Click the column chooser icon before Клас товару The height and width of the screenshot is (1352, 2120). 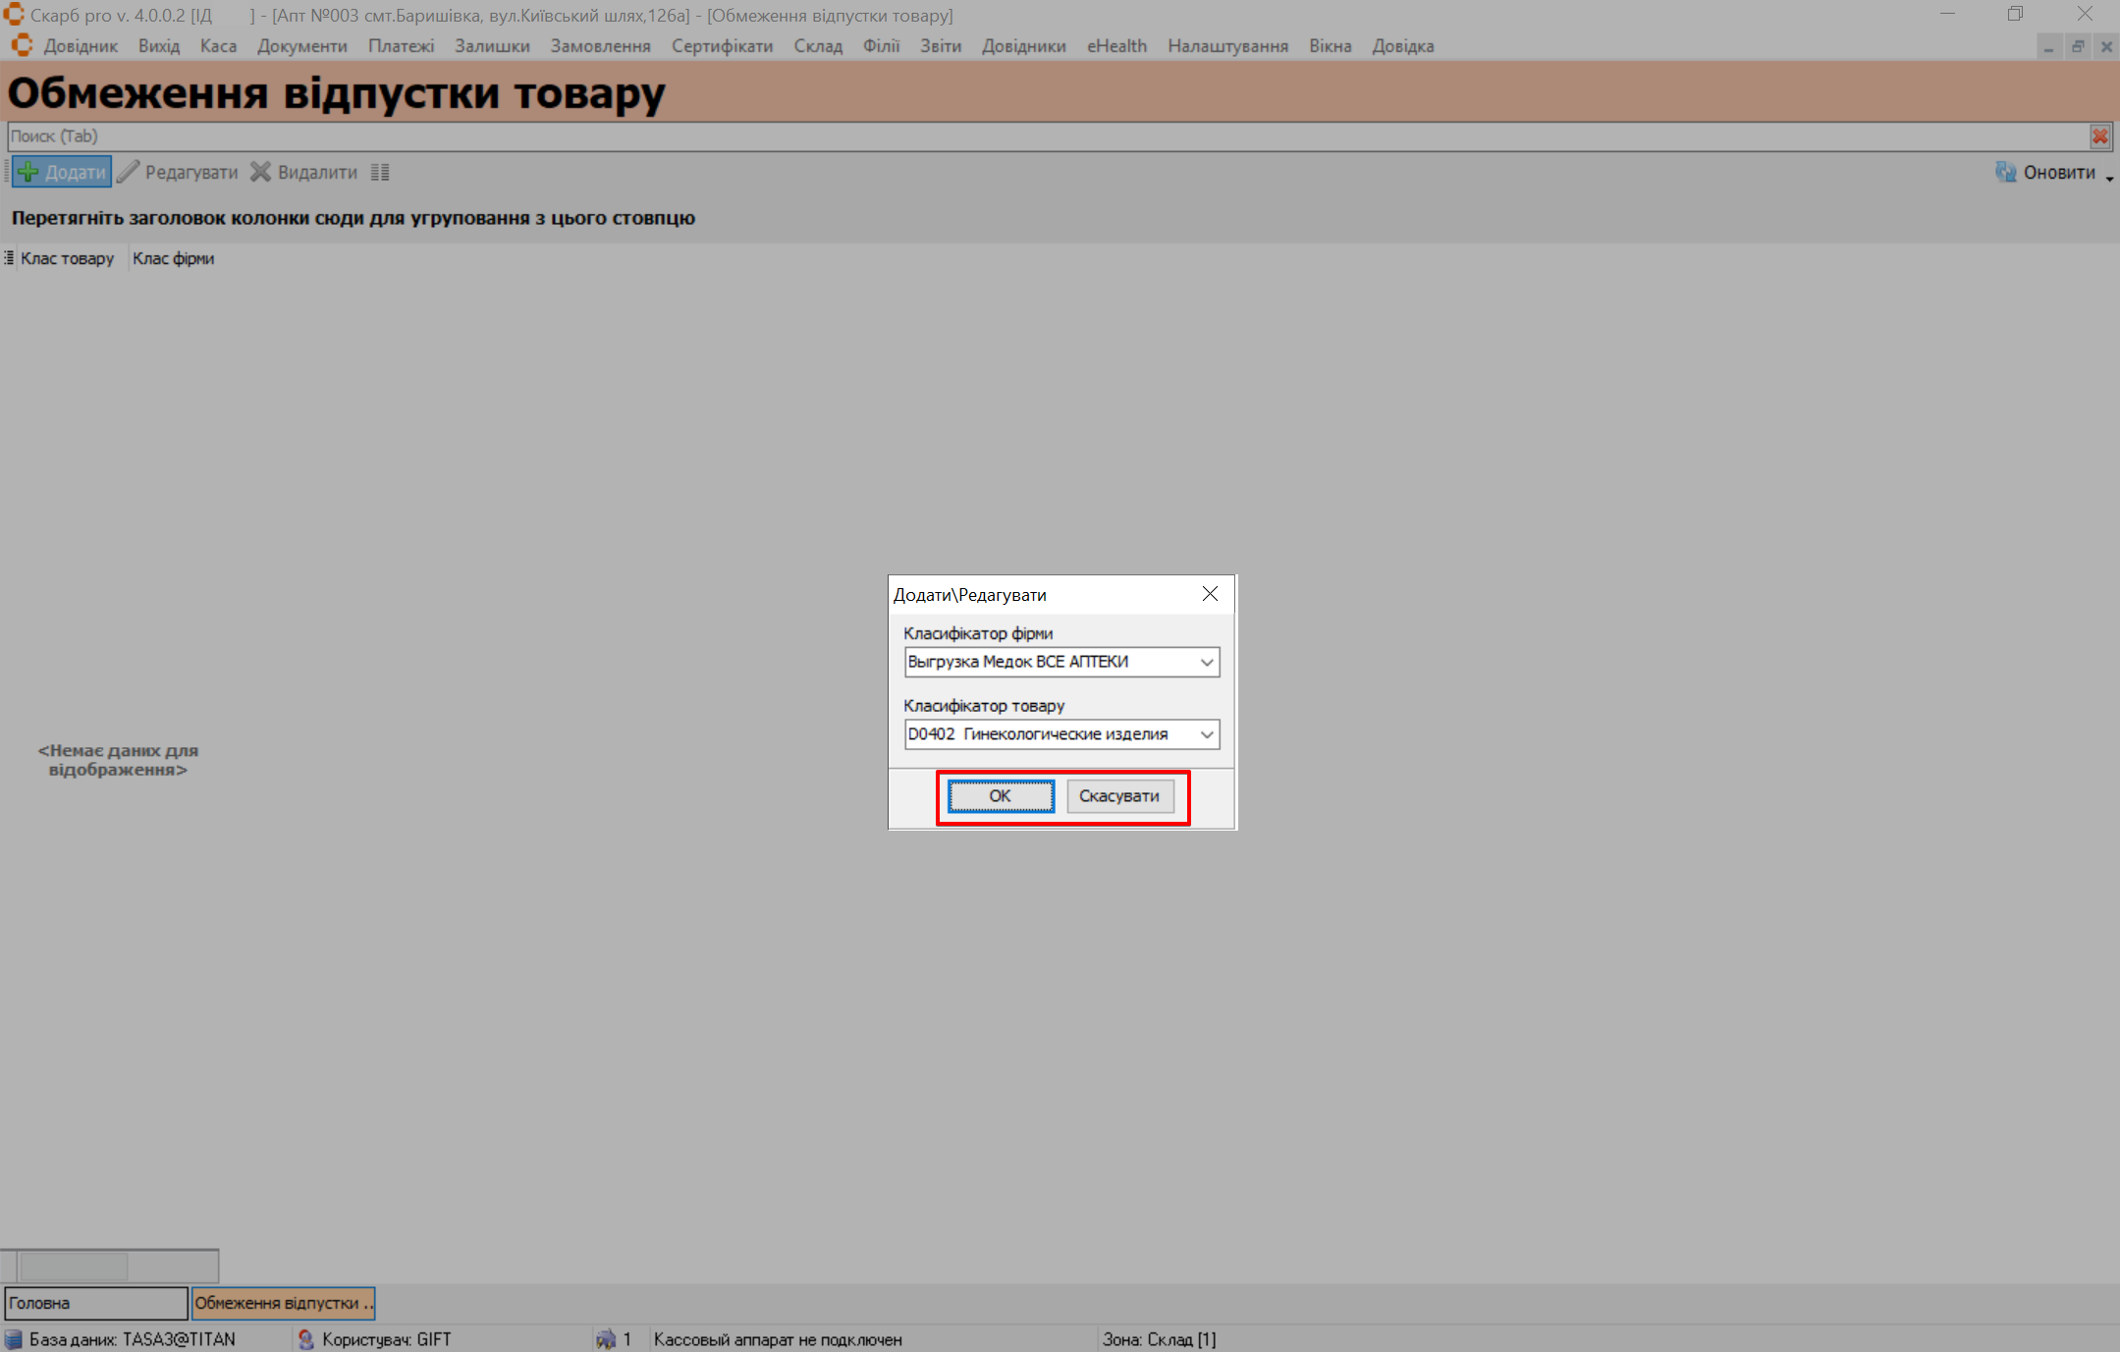coord(9,258)
